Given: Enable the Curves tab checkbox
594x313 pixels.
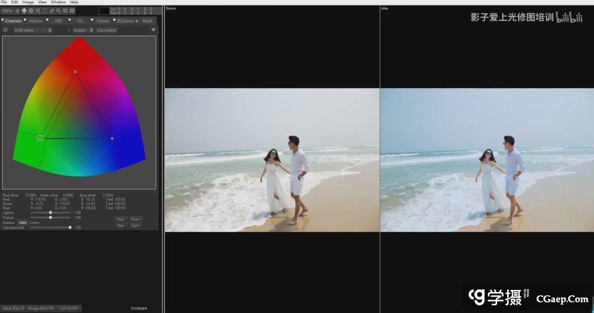Looking at the screenshot, I should click(x=93, y=20).
